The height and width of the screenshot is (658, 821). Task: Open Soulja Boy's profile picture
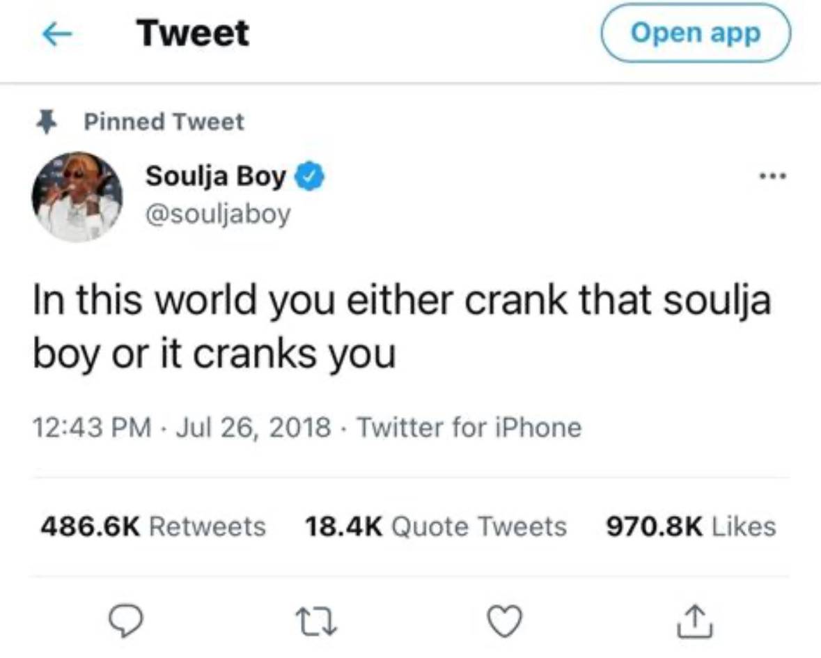coord(77,196)
